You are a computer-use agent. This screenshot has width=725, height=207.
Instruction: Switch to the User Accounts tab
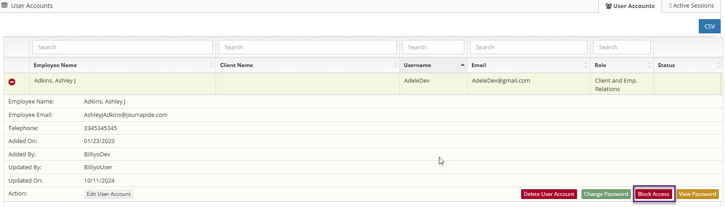pyautogui.click(x=630, y=6)
